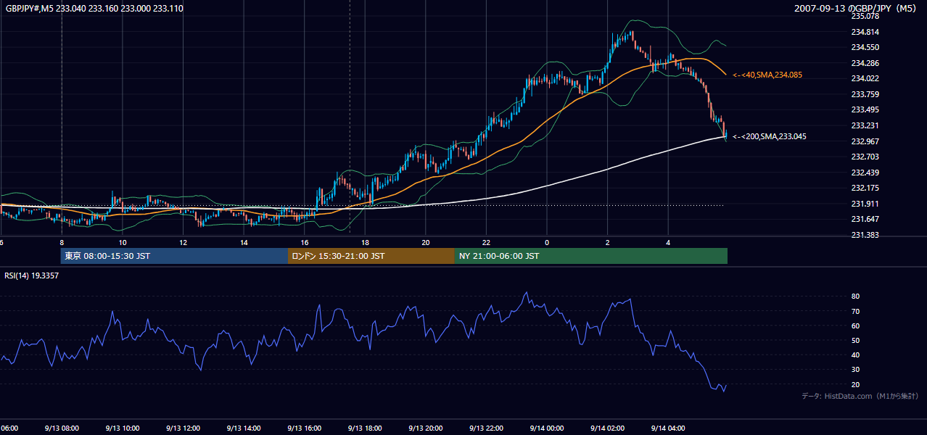The height and width of the screenshot is (435, 927).
Task: Click the 9/13 08:00 time axis label
Action: 62,428
